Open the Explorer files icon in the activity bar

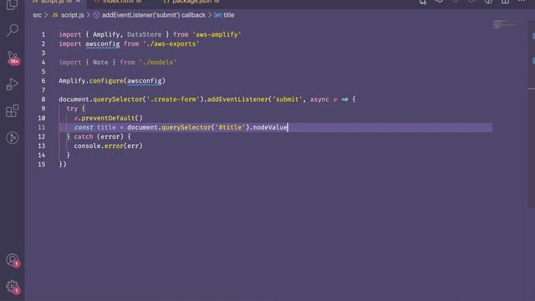[13, 4]
